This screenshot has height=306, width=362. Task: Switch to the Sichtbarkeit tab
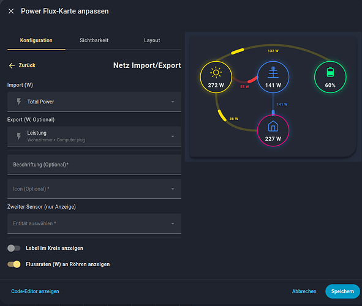[x=94, y=40]
